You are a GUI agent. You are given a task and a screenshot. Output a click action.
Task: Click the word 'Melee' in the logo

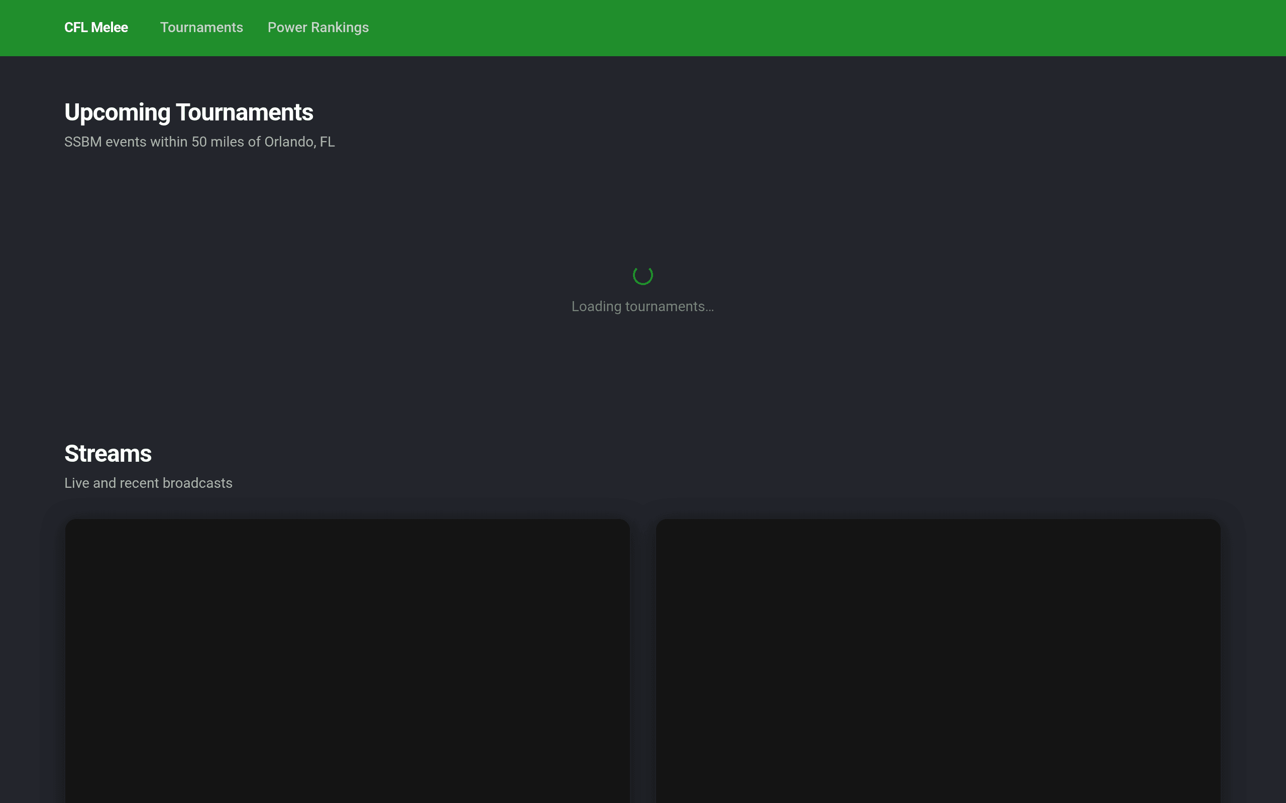click(110, 28)
